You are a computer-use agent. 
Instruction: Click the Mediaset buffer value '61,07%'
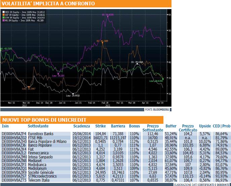tap(171, 161)
